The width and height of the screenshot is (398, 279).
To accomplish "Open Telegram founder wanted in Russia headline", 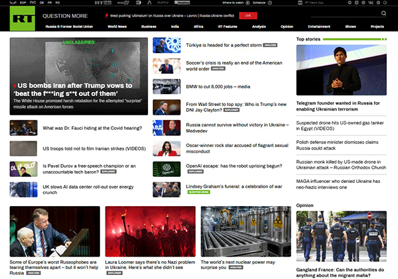I will [x=338, y=106].
